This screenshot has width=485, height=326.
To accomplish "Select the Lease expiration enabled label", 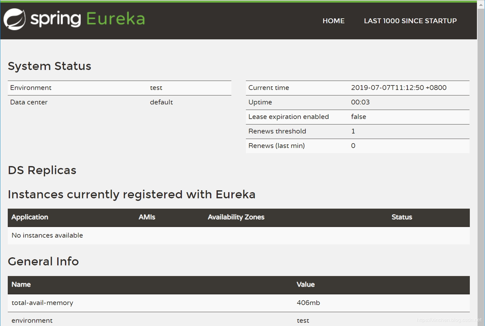I will click(x=289, y=117).
